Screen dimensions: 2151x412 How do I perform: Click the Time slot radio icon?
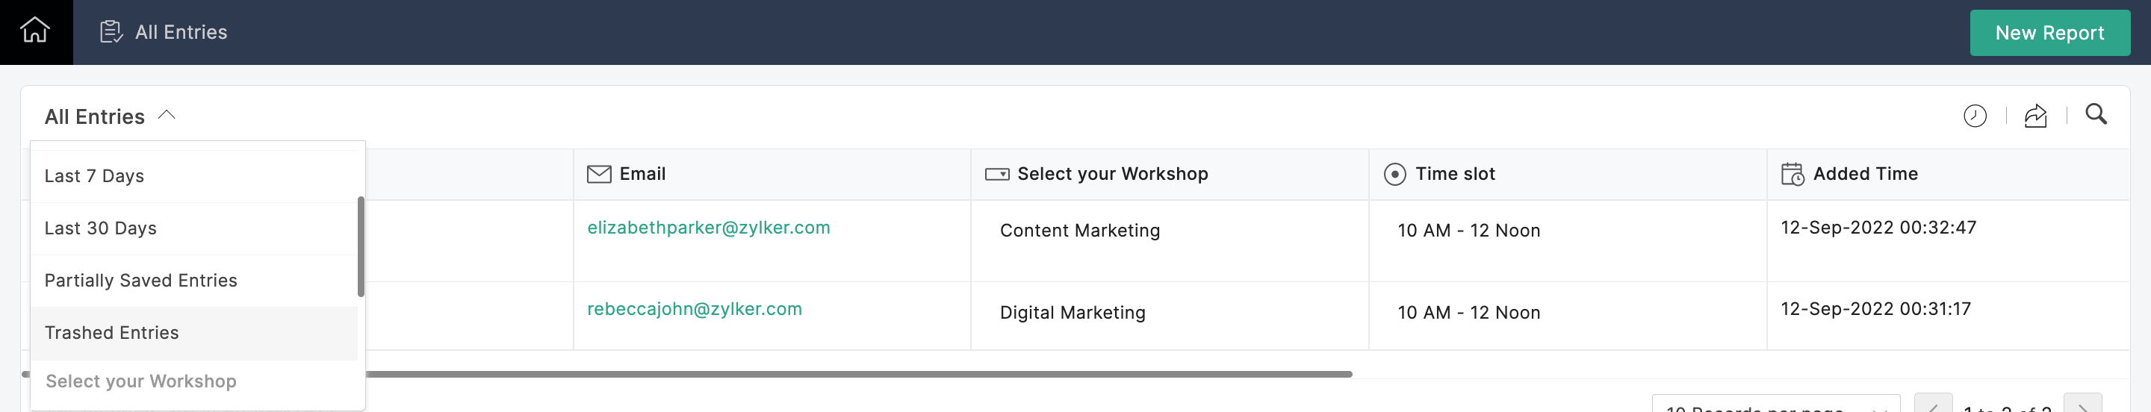1394,173
